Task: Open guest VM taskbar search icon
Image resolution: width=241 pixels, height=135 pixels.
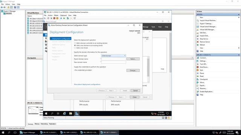Action: (x=52, y=113)
